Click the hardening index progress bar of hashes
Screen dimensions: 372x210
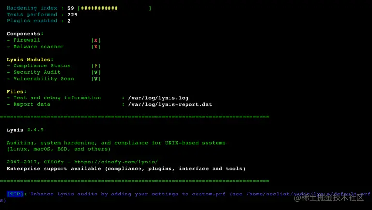(99, 8)
